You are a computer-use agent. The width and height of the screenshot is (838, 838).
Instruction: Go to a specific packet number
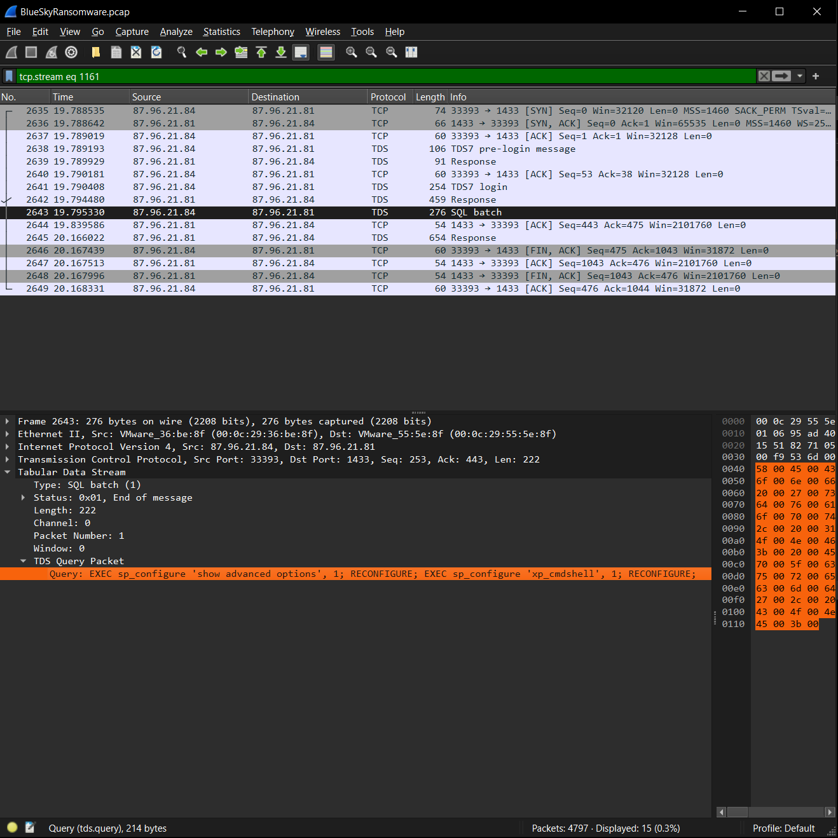click(x=241, y=52)
